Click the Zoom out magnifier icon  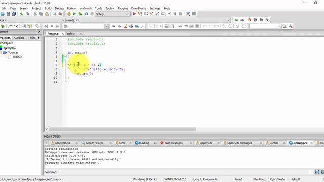(x=230, y=26)
